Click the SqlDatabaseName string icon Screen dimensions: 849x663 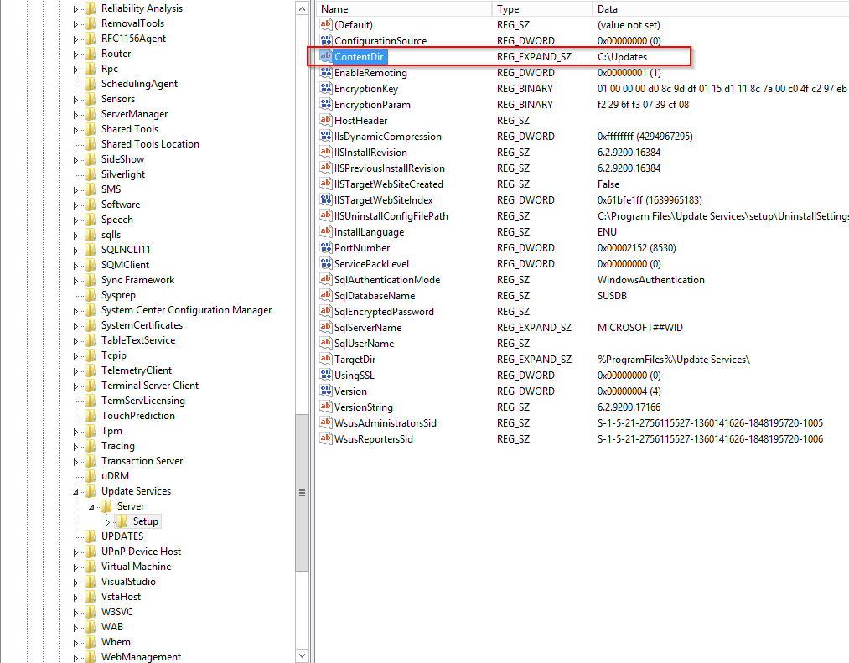[325, 295]
